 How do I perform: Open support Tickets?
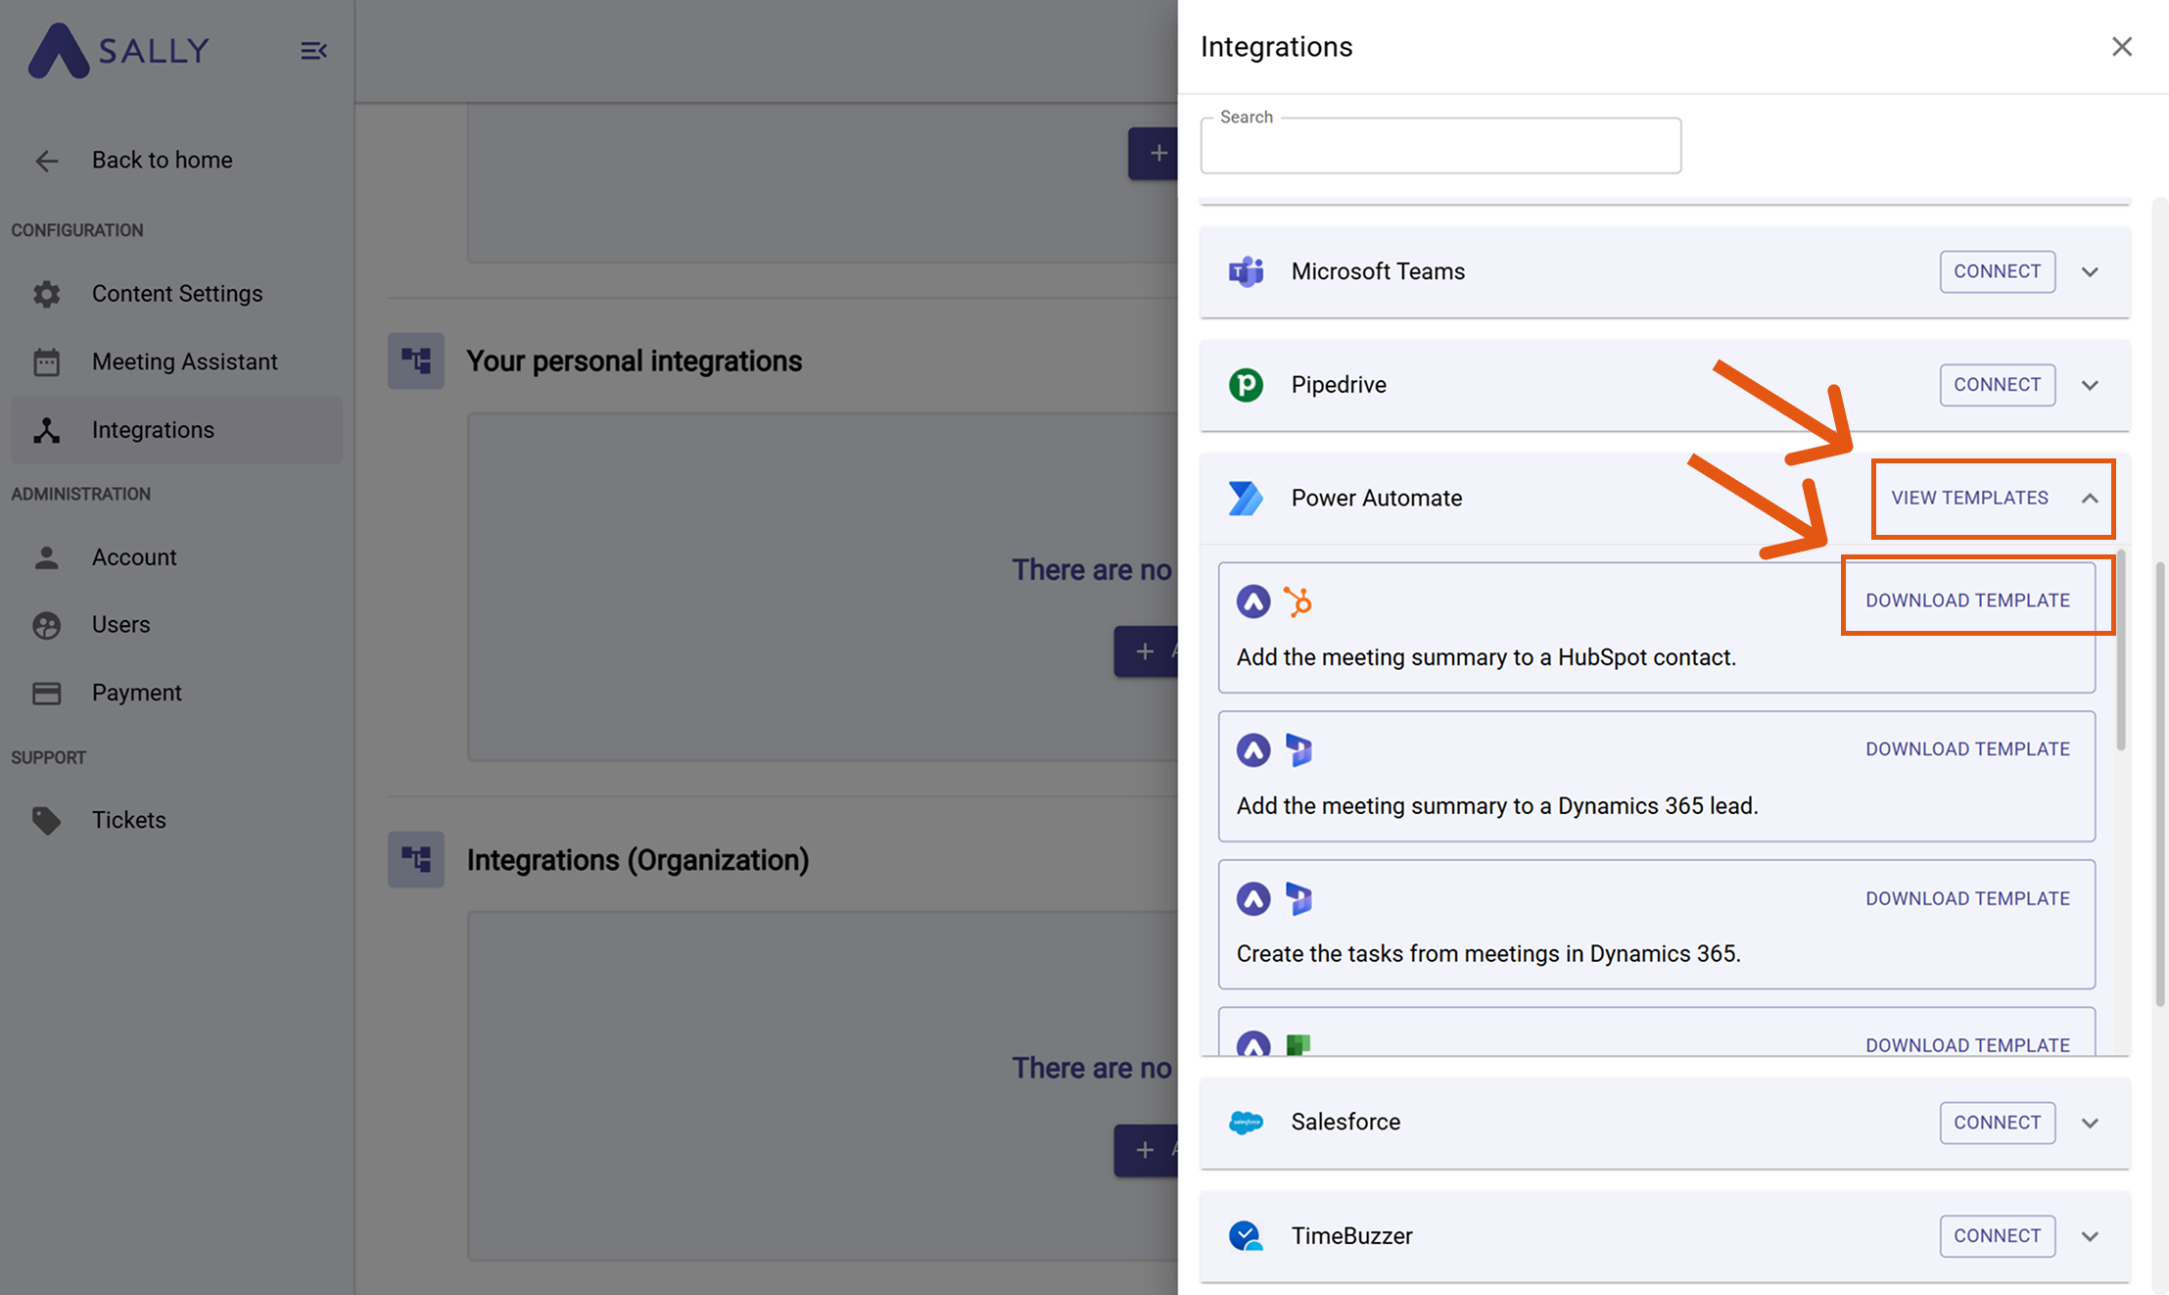(x=177, y=820)
